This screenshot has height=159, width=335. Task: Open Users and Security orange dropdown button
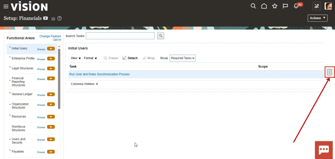pyautogui.click(x=51, y=139)
